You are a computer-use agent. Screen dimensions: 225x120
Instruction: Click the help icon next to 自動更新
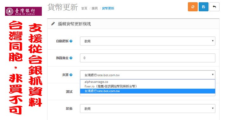tap(71, 41)
